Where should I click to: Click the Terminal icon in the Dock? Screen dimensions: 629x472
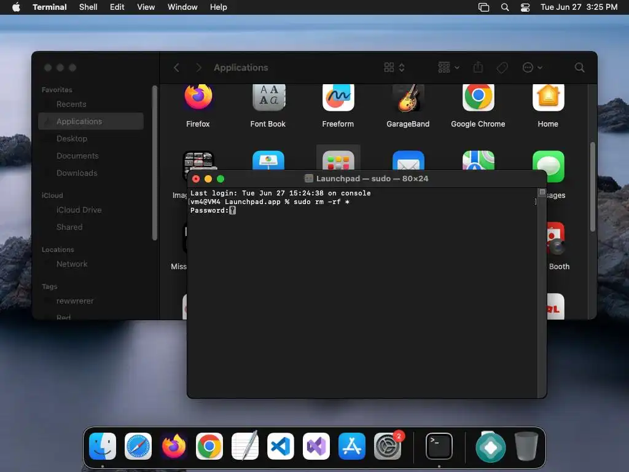click(x=439, y=446)
